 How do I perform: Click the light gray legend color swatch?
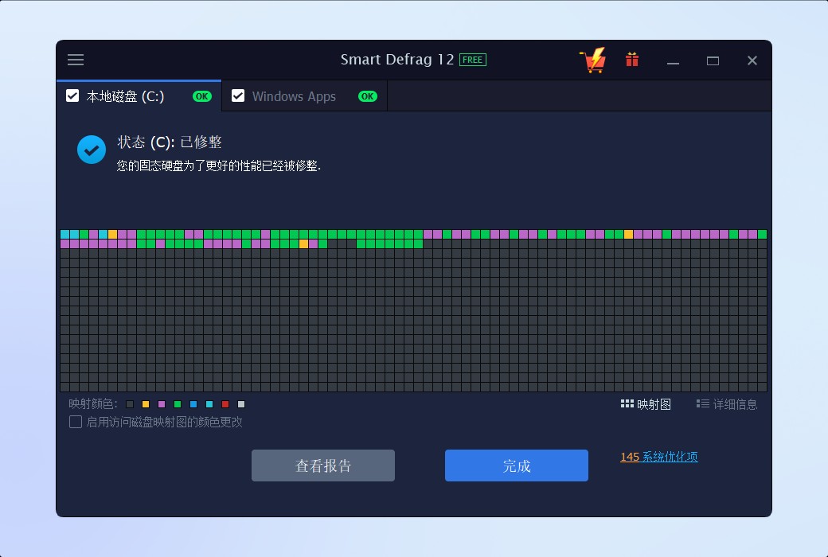pyautogui.click(x=241, y=404)
